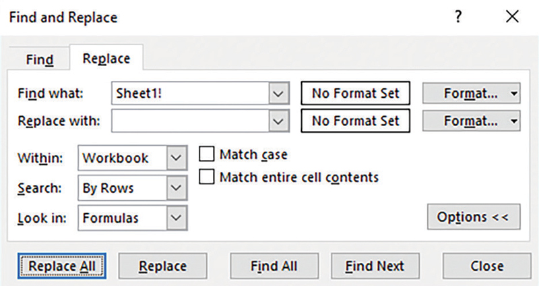Click the Find what text field
539x286 pixels.
[189, 94]
